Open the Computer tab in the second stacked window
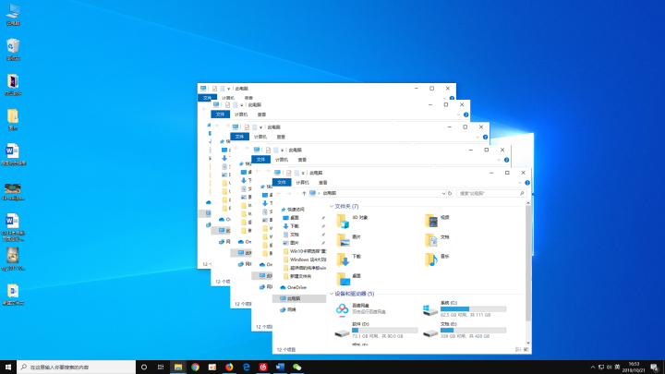 coord(241,115)
